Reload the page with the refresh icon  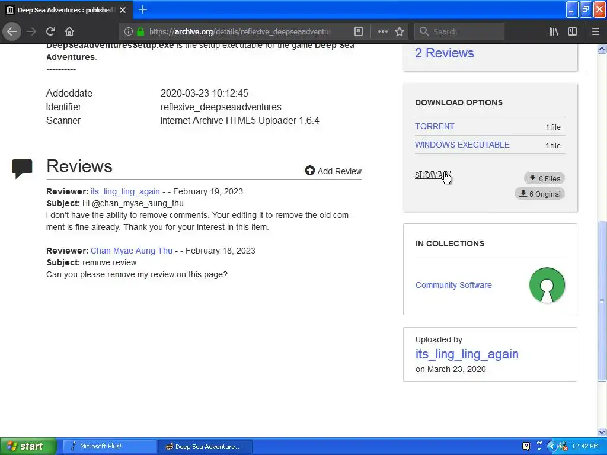coord(51,31)
